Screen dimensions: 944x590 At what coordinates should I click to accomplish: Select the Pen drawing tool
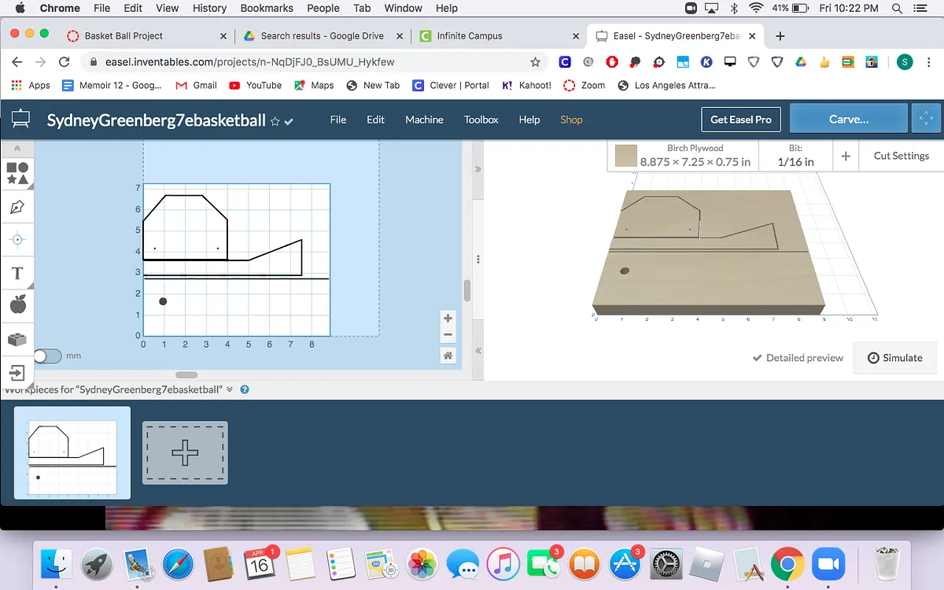click(x=17, y=207)
